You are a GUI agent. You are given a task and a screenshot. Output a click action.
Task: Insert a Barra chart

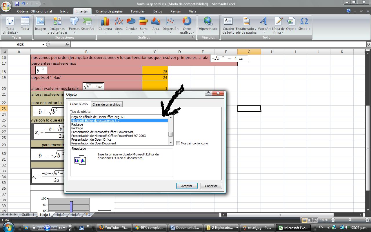pos(143,25)
